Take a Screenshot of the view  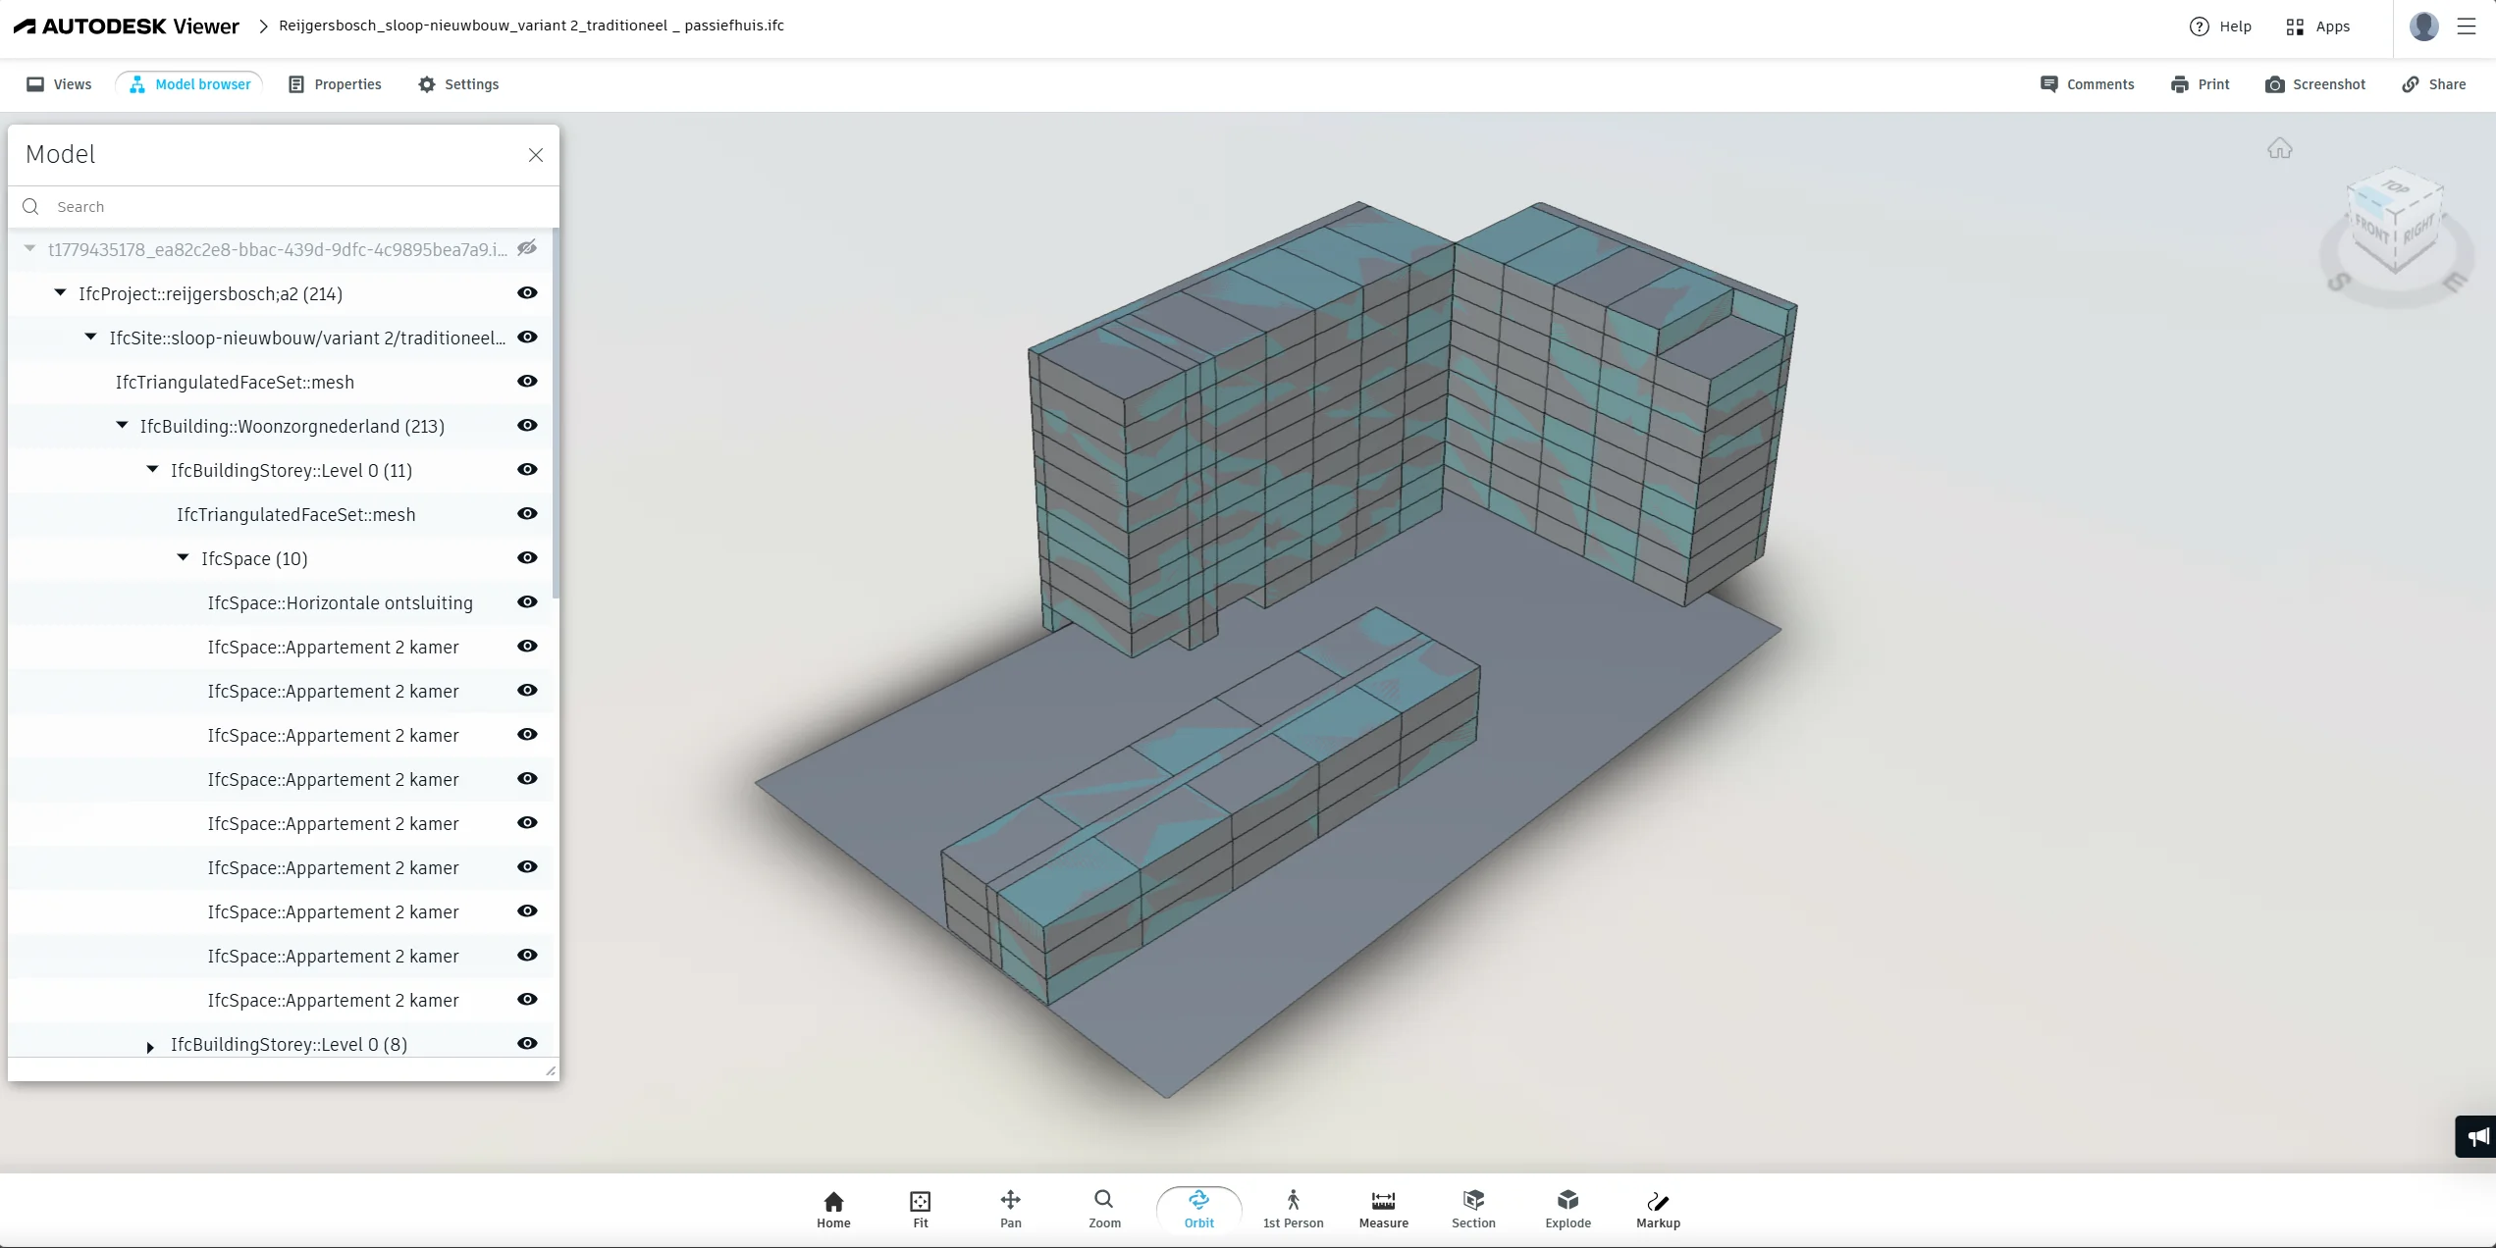tap(2315, 84)
